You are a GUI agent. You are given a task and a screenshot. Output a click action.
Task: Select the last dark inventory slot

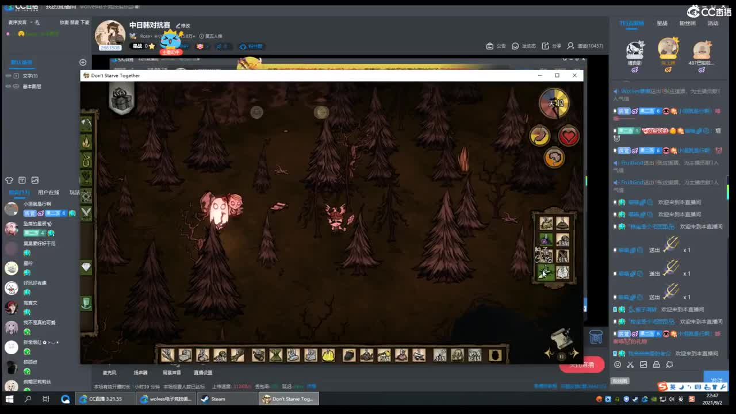pyautogui.click(x=495, y=355)
